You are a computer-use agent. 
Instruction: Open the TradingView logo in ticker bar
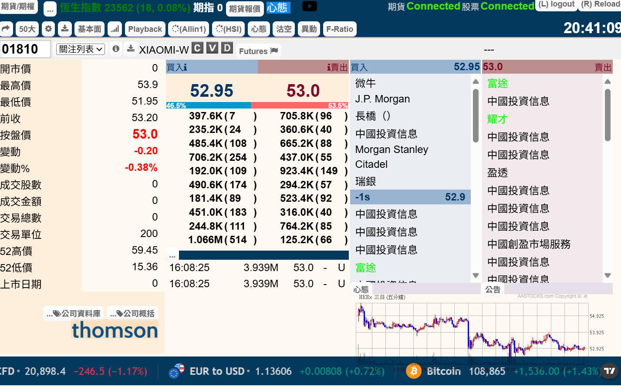(610, 371)
